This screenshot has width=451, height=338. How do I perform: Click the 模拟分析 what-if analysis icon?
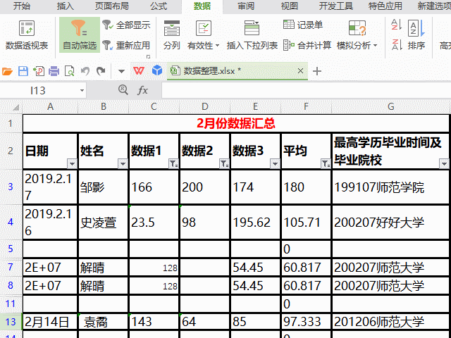[x=357, y=28]
